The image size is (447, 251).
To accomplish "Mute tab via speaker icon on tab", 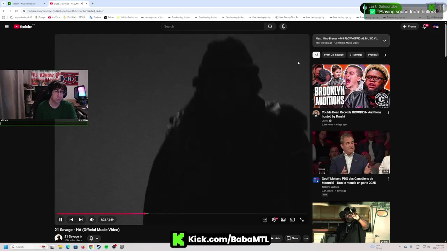I will pos(82,3).
